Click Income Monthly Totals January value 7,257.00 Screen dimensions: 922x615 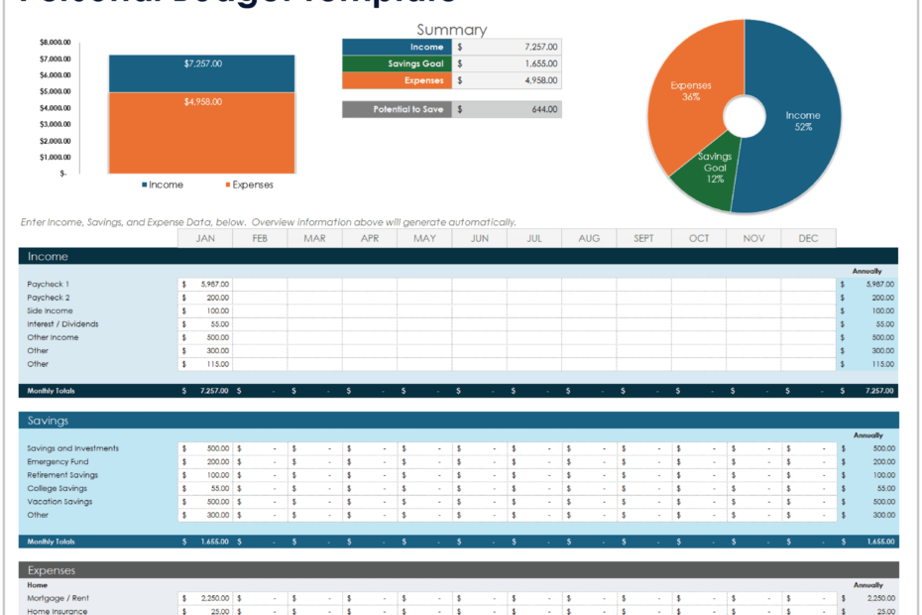coord(205,391)
